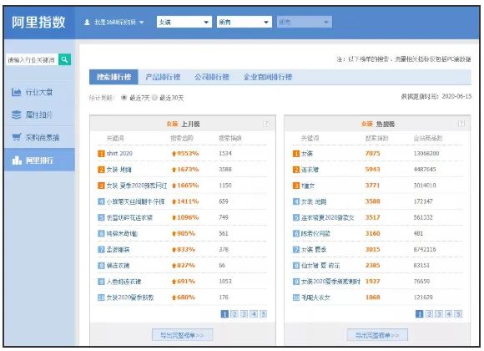Click trend value 1673%
Viewport: 484px width, 351px height.
(188, 170)
